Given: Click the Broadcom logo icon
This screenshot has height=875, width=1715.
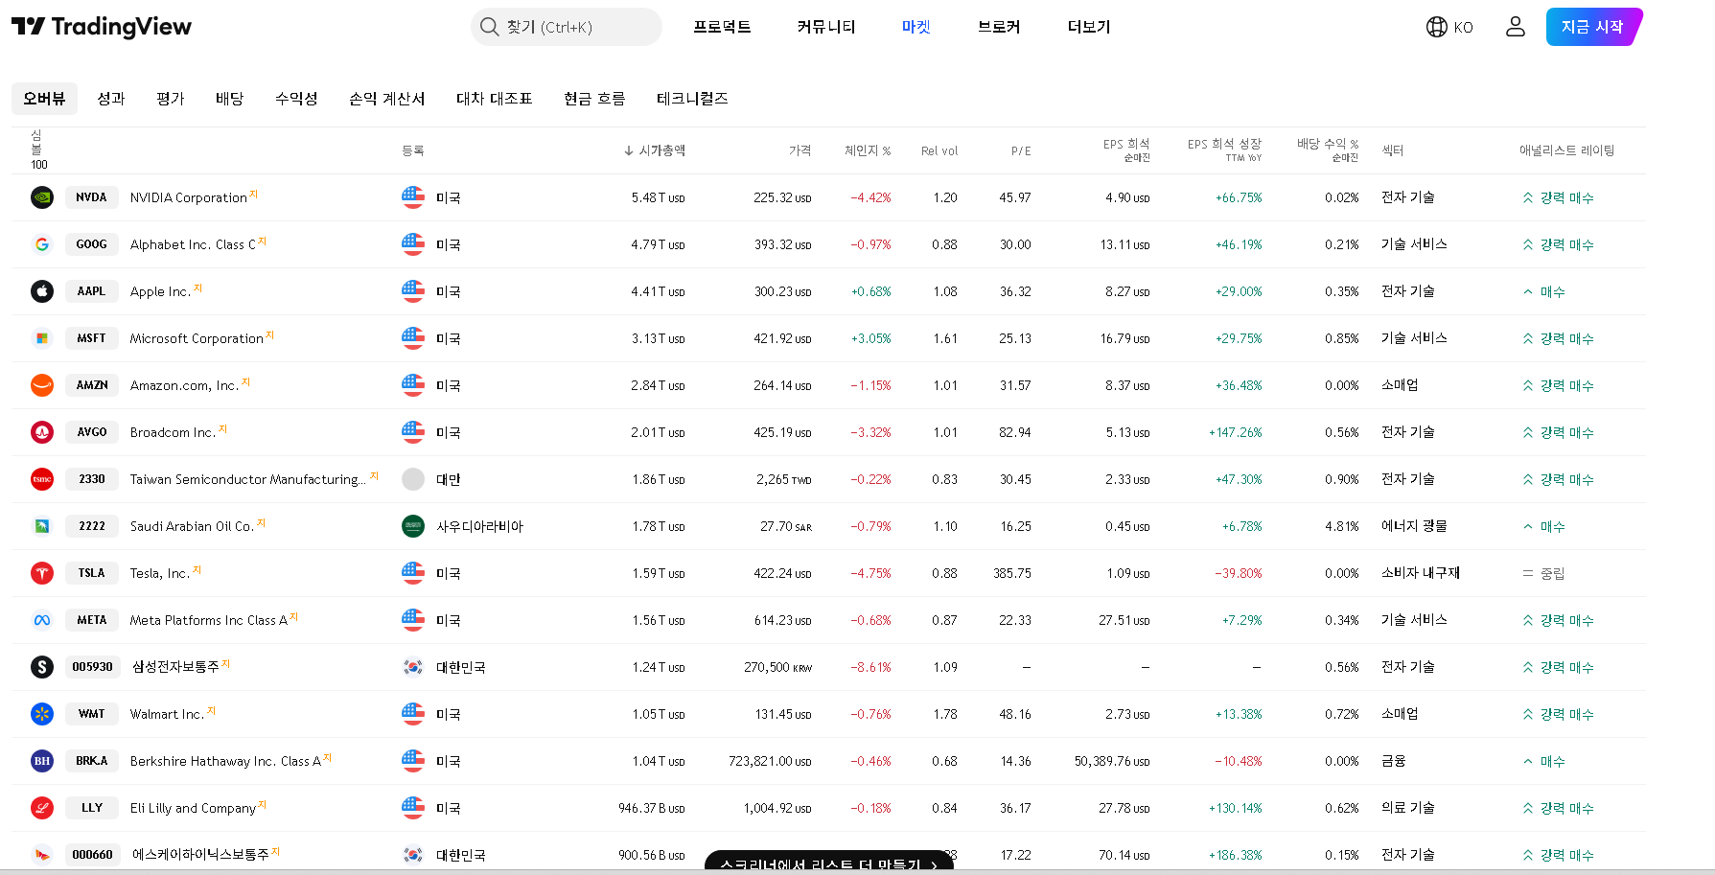Looking at the screenshot, I should point(42,432).
